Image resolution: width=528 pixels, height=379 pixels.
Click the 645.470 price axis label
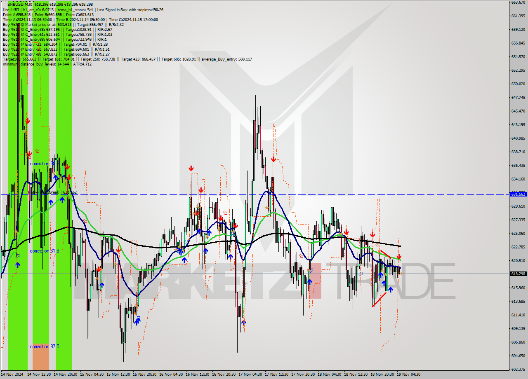(x=518, y=111)
